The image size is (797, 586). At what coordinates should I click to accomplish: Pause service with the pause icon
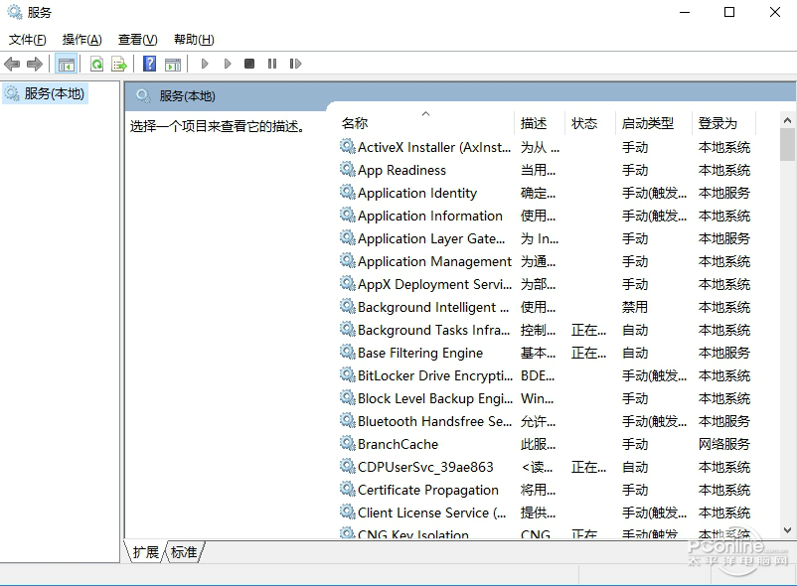coord(272,64)
